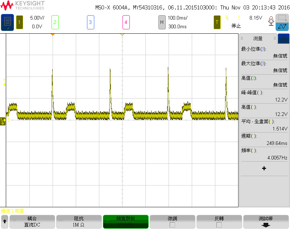The height and width of the screenshot is (229, 290).
Task: Expand the 測試棒 probe submenu
Action: (266, 222)
